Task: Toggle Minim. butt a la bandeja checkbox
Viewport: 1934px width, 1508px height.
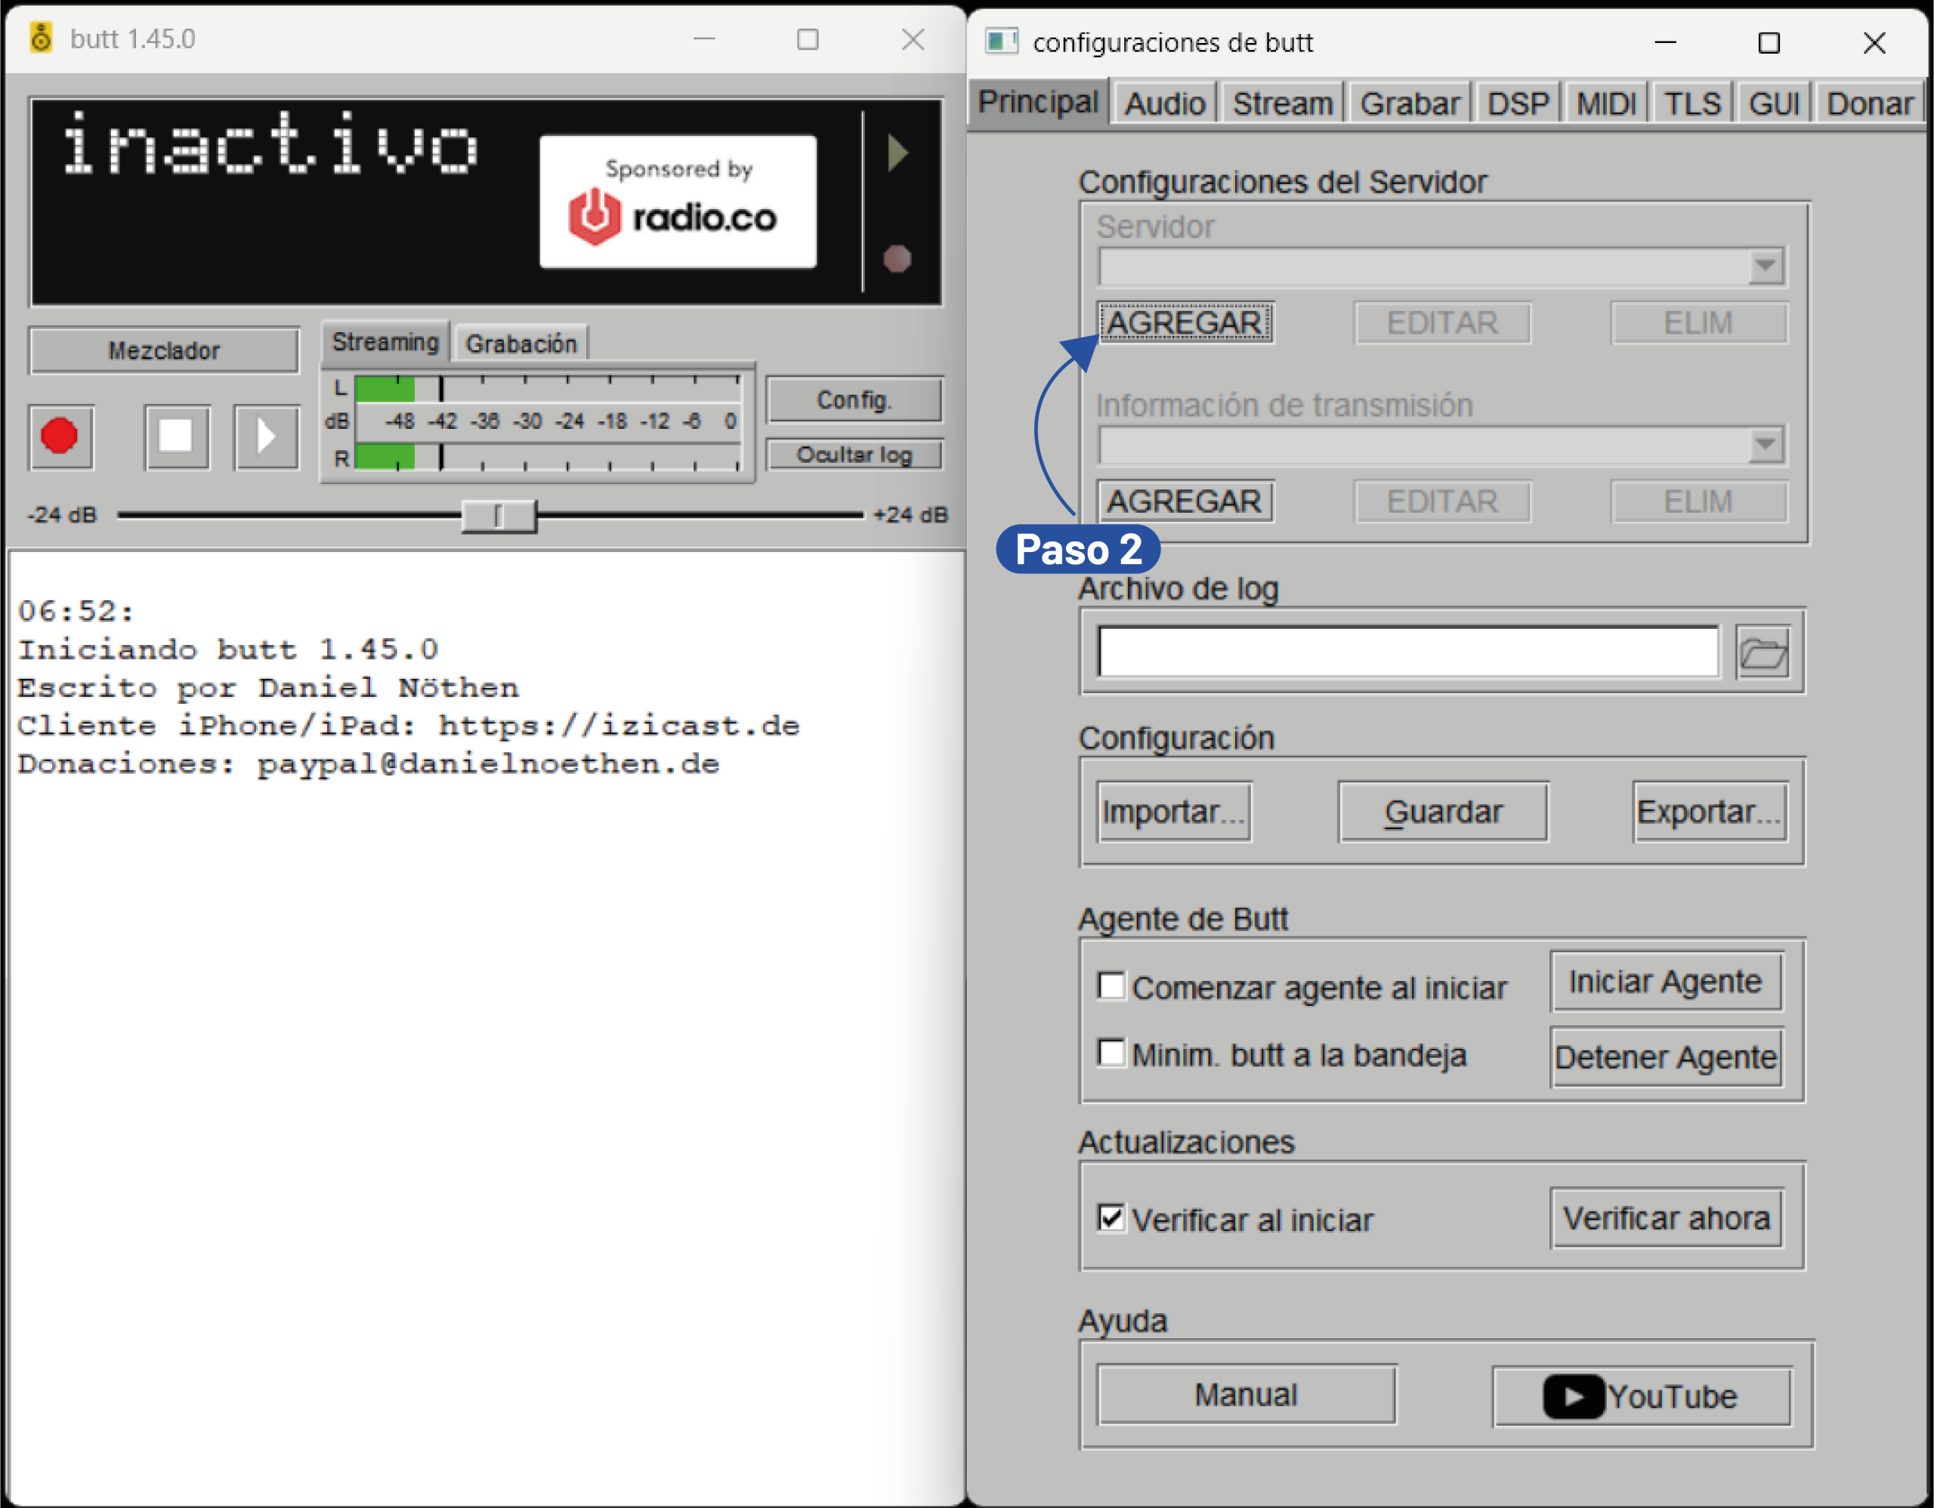Action: (x=1111, y=1053)
